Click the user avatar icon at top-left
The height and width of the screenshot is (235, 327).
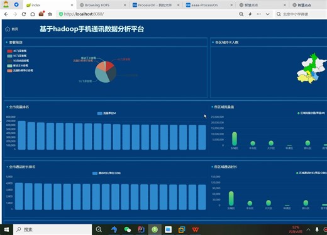point(6,4)
